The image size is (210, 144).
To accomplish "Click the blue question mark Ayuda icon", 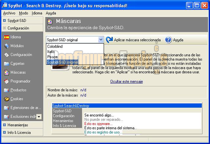I will tap(168, 40).
